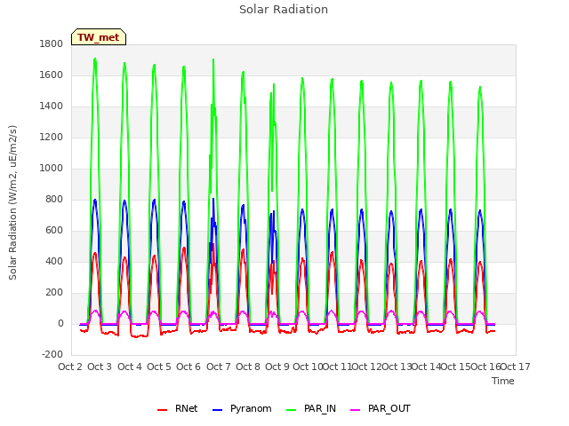Viewport: 569px width, 426px height.
Task: Click the Oct 3 x-axis tick label
Action: 100,367
